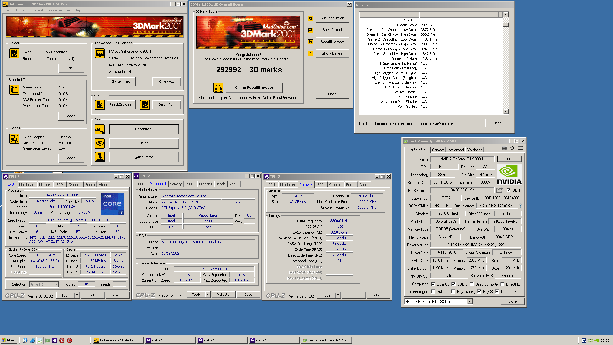Open the Help menu in 3DMark2001
613x345 pixels.
tap(78, 10)
